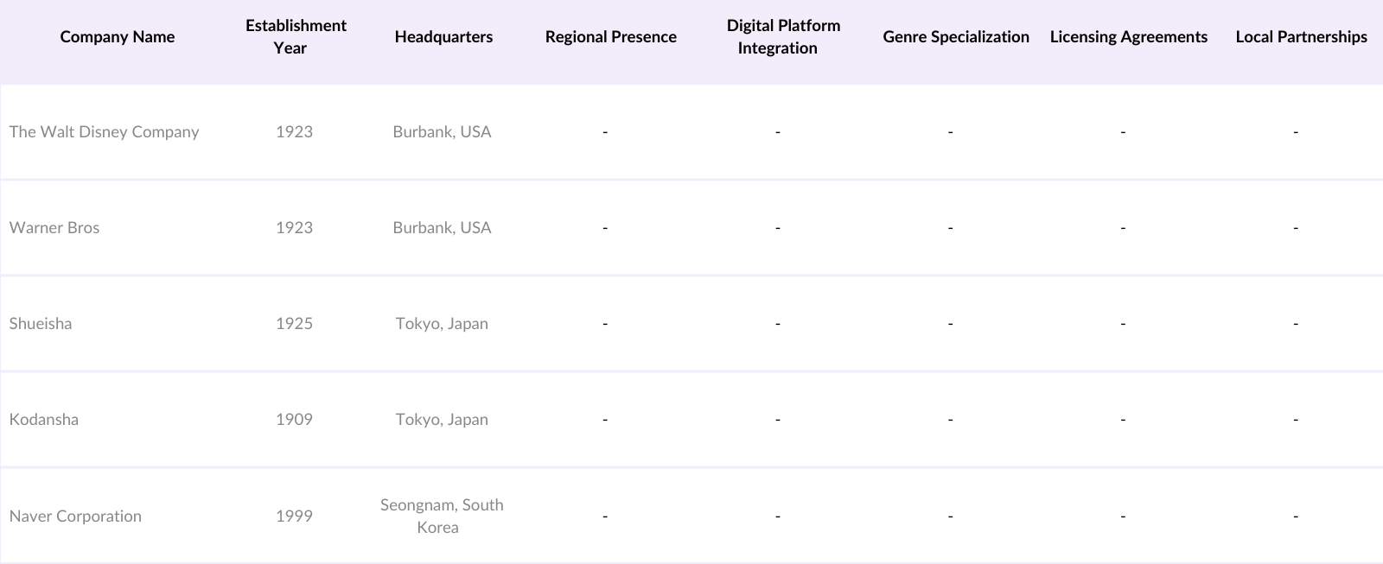This screenshot has width=1383, height=564.
Task: Select the 1999 establishment year cell
Action: (x=294, y=516)
